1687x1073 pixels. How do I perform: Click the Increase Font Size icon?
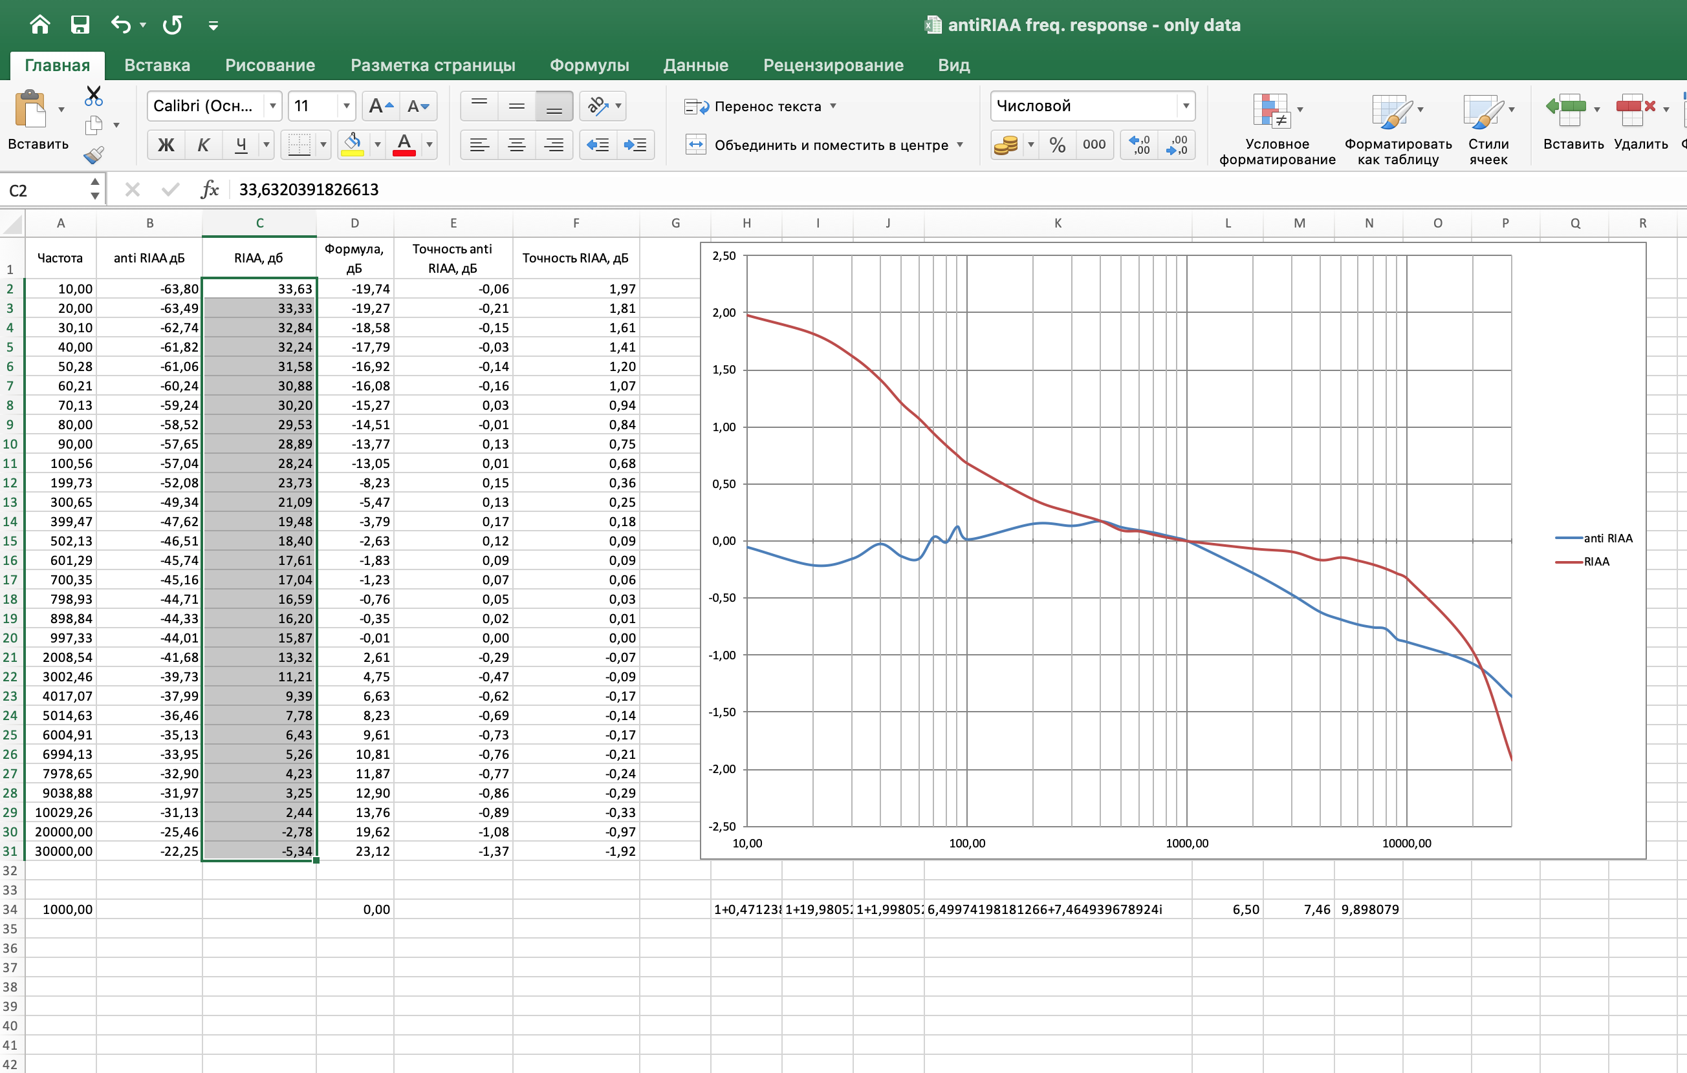[x=380, y=107]
